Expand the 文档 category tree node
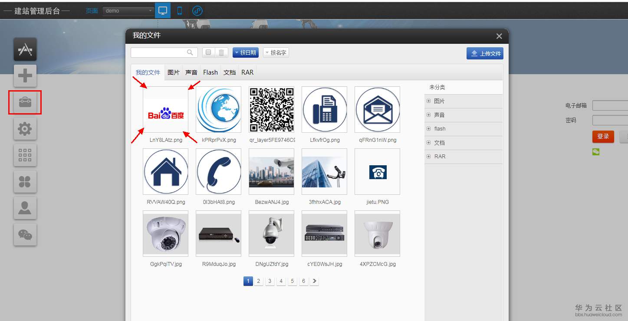Viewport: 628px width, 321px height. pos(429,143)
